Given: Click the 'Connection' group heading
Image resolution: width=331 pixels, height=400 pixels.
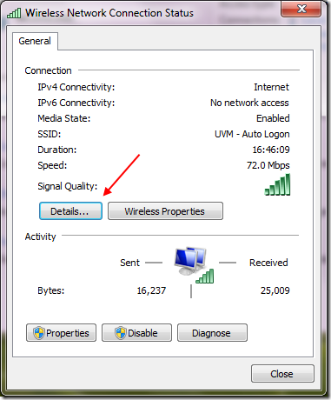Looking at the screenshot, I should pyautogui.click(x=48, y=70).
